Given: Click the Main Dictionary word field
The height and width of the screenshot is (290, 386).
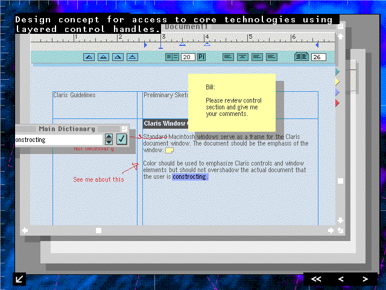Looking at the screenshot, I should point(59,140).
